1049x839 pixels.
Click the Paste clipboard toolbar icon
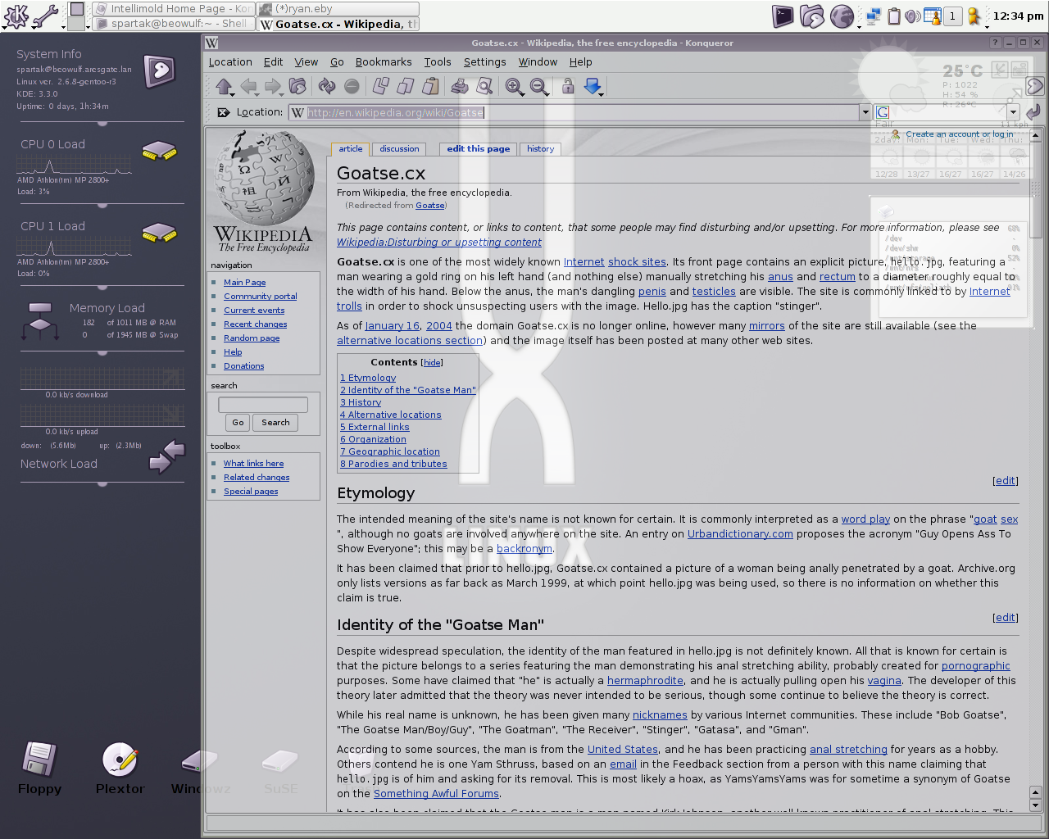click(430, 86)
